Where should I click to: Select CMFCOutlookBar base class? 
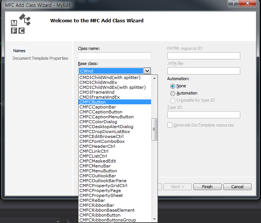click(x=115, y=176)
